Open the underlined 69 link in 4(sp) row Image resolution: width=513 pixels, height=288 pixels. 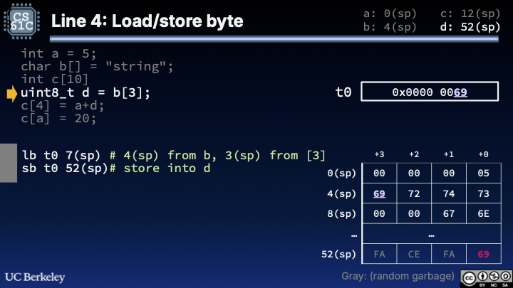click(379, 193)
